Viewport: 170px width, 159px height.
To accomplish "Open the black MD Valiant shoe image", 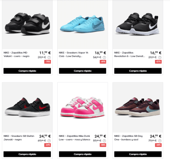I will (27, 24).
